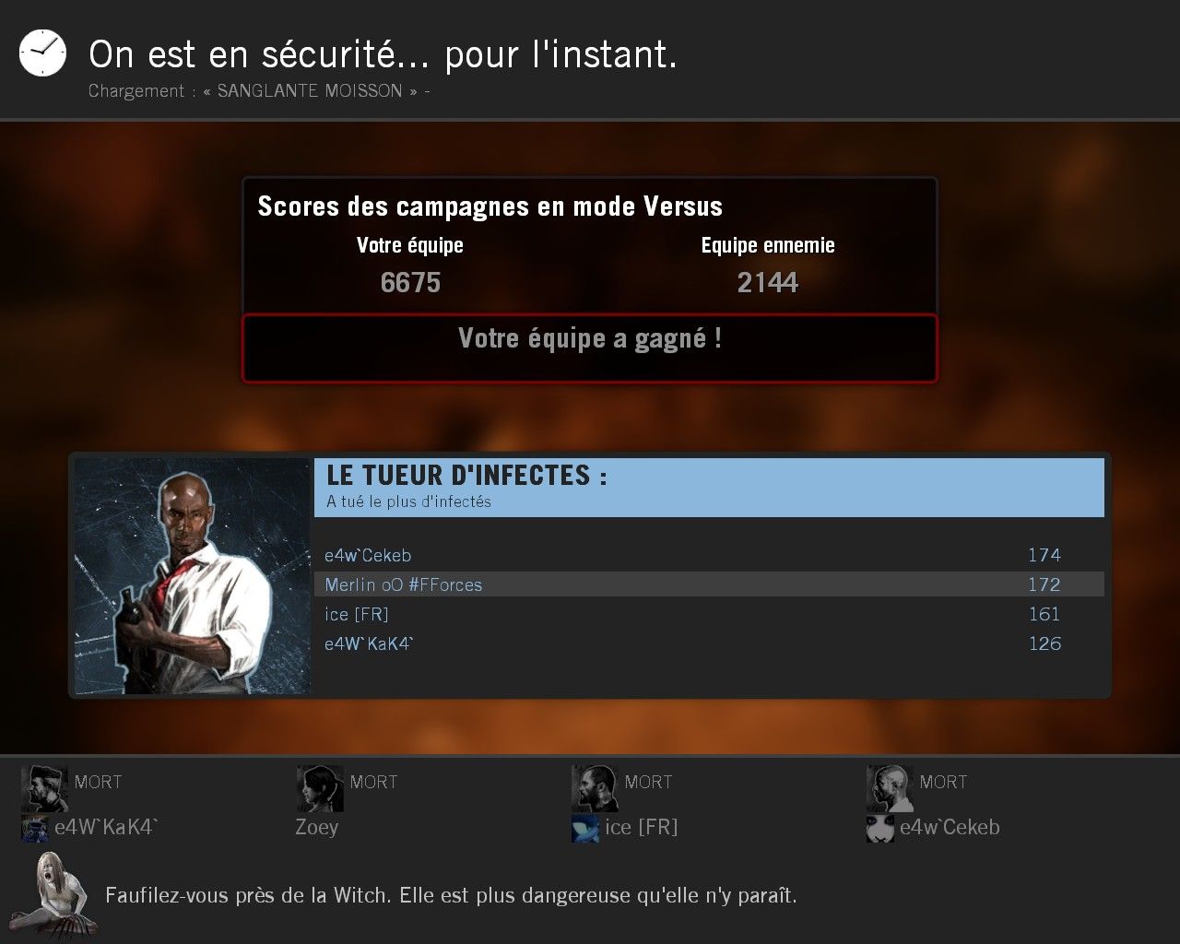Screen dimensions: 1180x944
Task: Click the Votre équipe a gagné banner
Action: point(590,348)
